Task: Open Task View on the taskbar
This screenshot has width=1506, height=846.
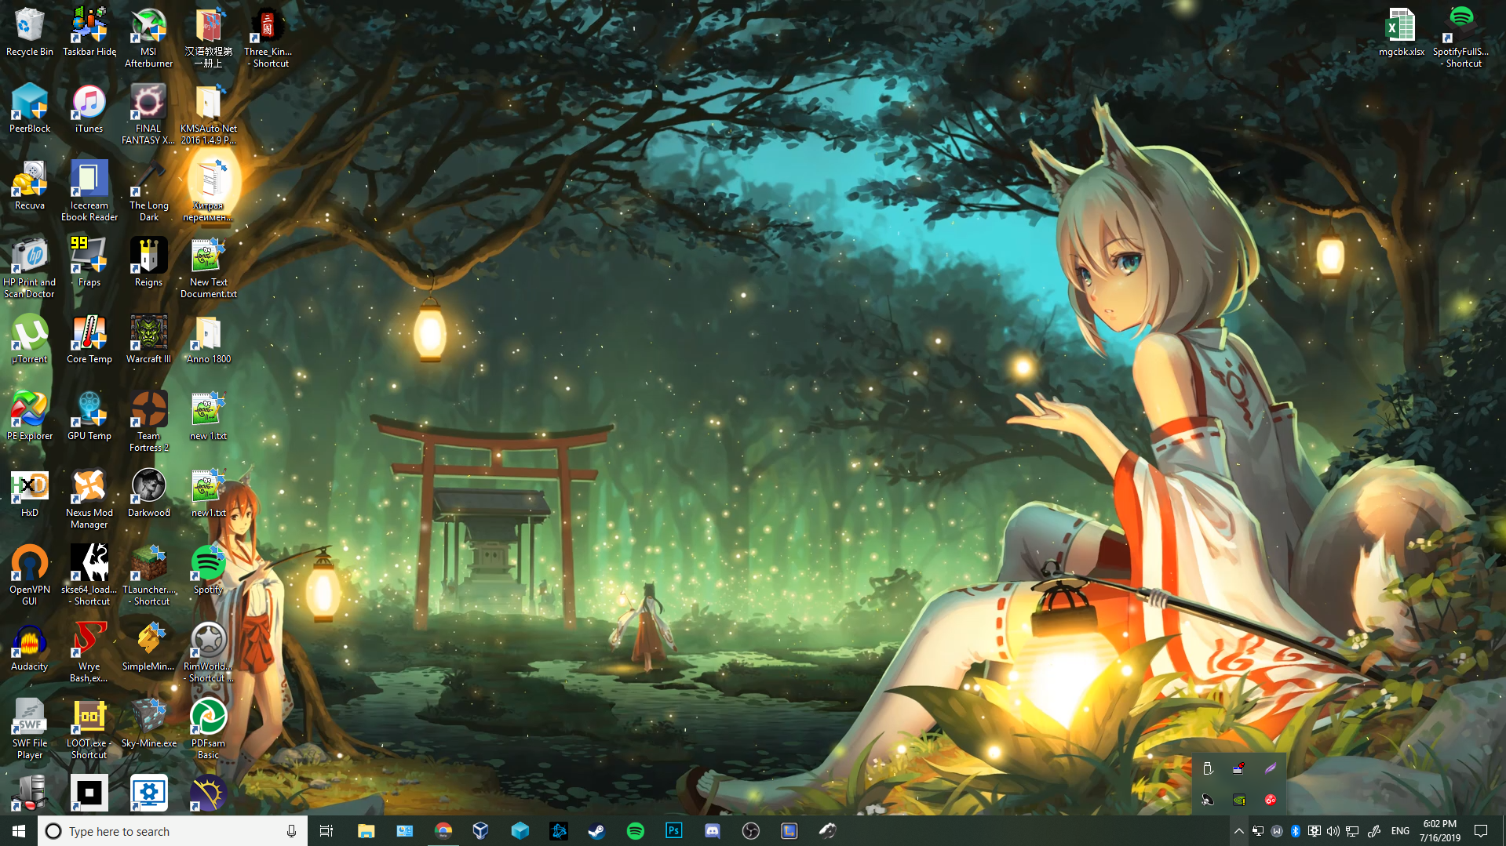Action: point(326,831)
